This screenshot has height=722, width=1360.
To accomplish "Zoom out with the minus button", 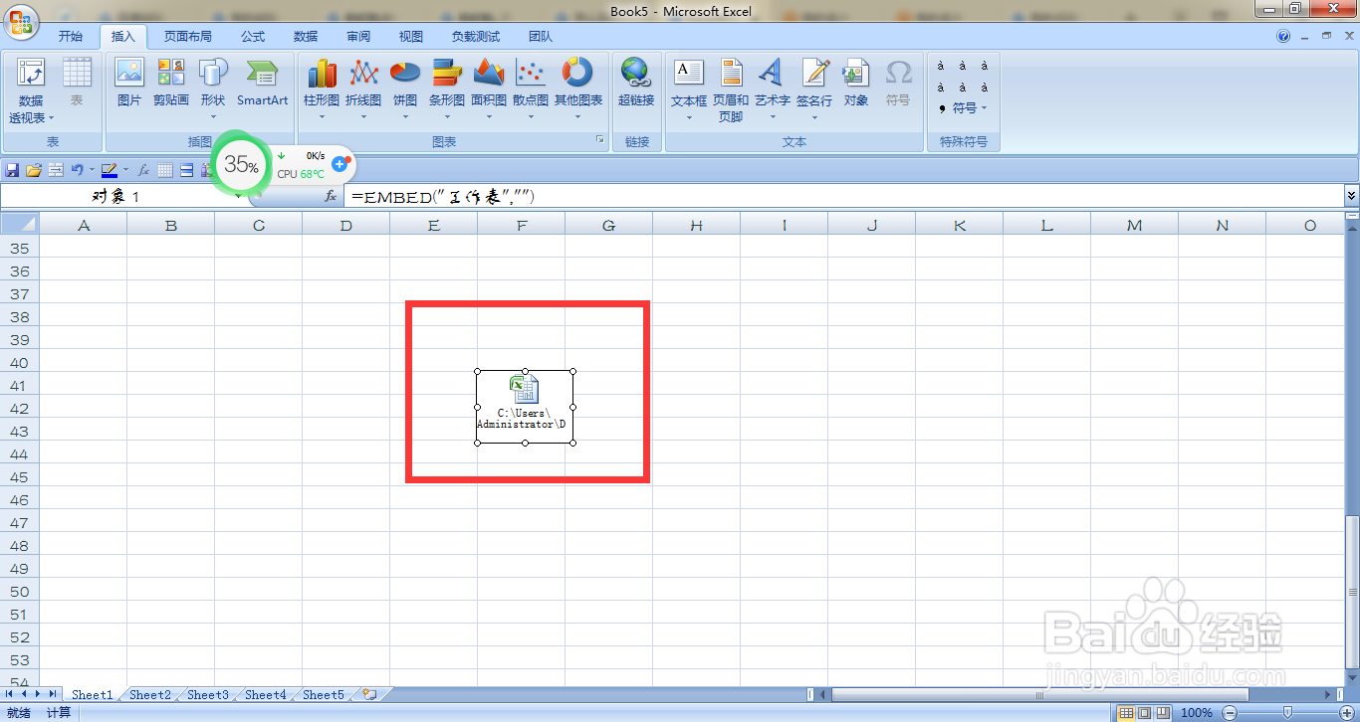I will coord(1230,712).
